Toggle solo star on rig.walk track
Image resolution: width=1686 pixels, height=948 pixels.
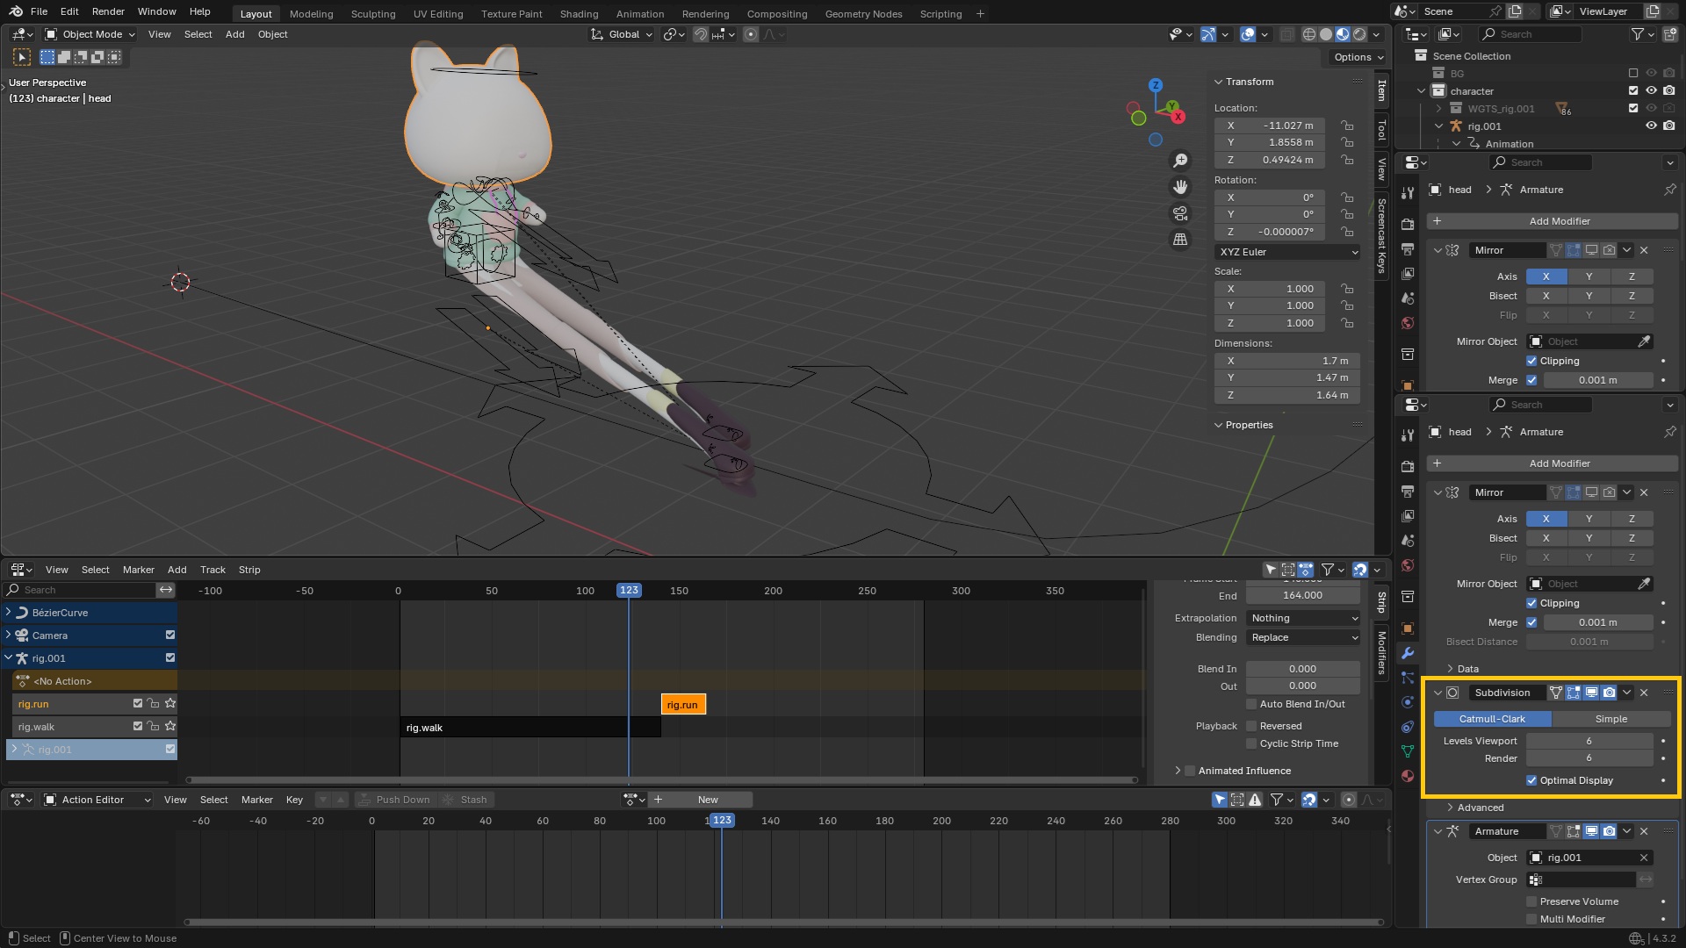coord(170,727)
